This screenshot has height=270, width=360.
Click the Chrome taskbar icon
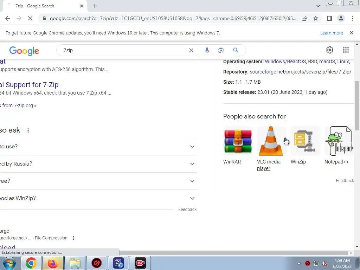(x=31, y=263)
